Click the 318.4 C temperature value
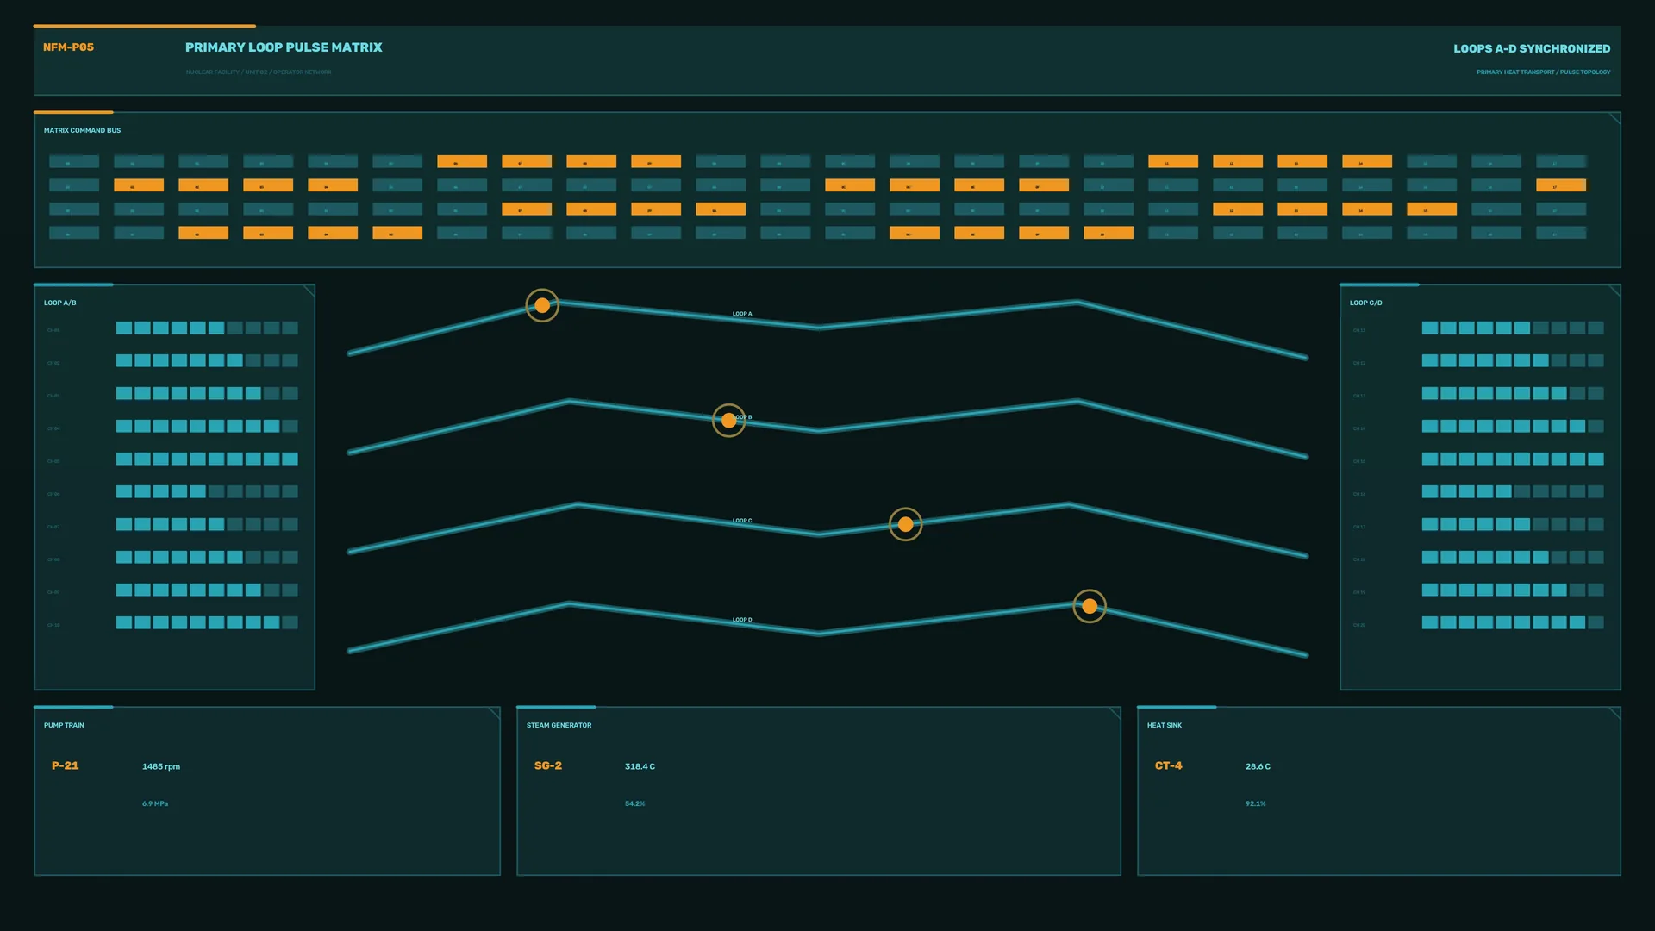Viewport: 1655px width, 931px height. pos(640,766)
